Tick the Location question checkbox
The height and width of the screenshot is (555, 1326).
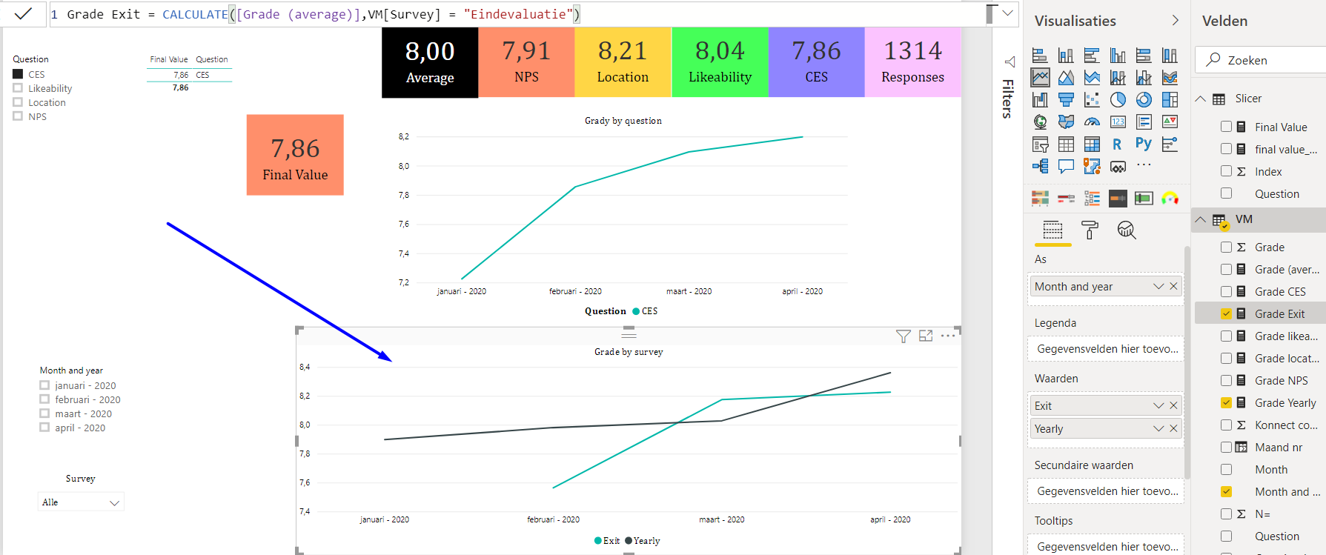coord(18,102)
